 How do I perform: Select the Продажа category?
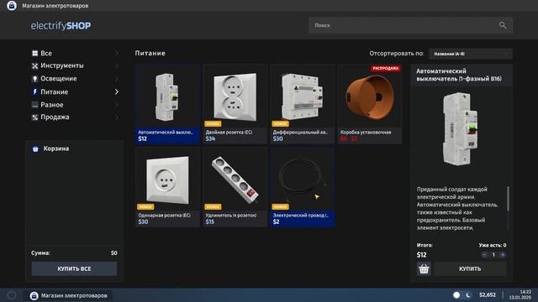coord(75,117)
